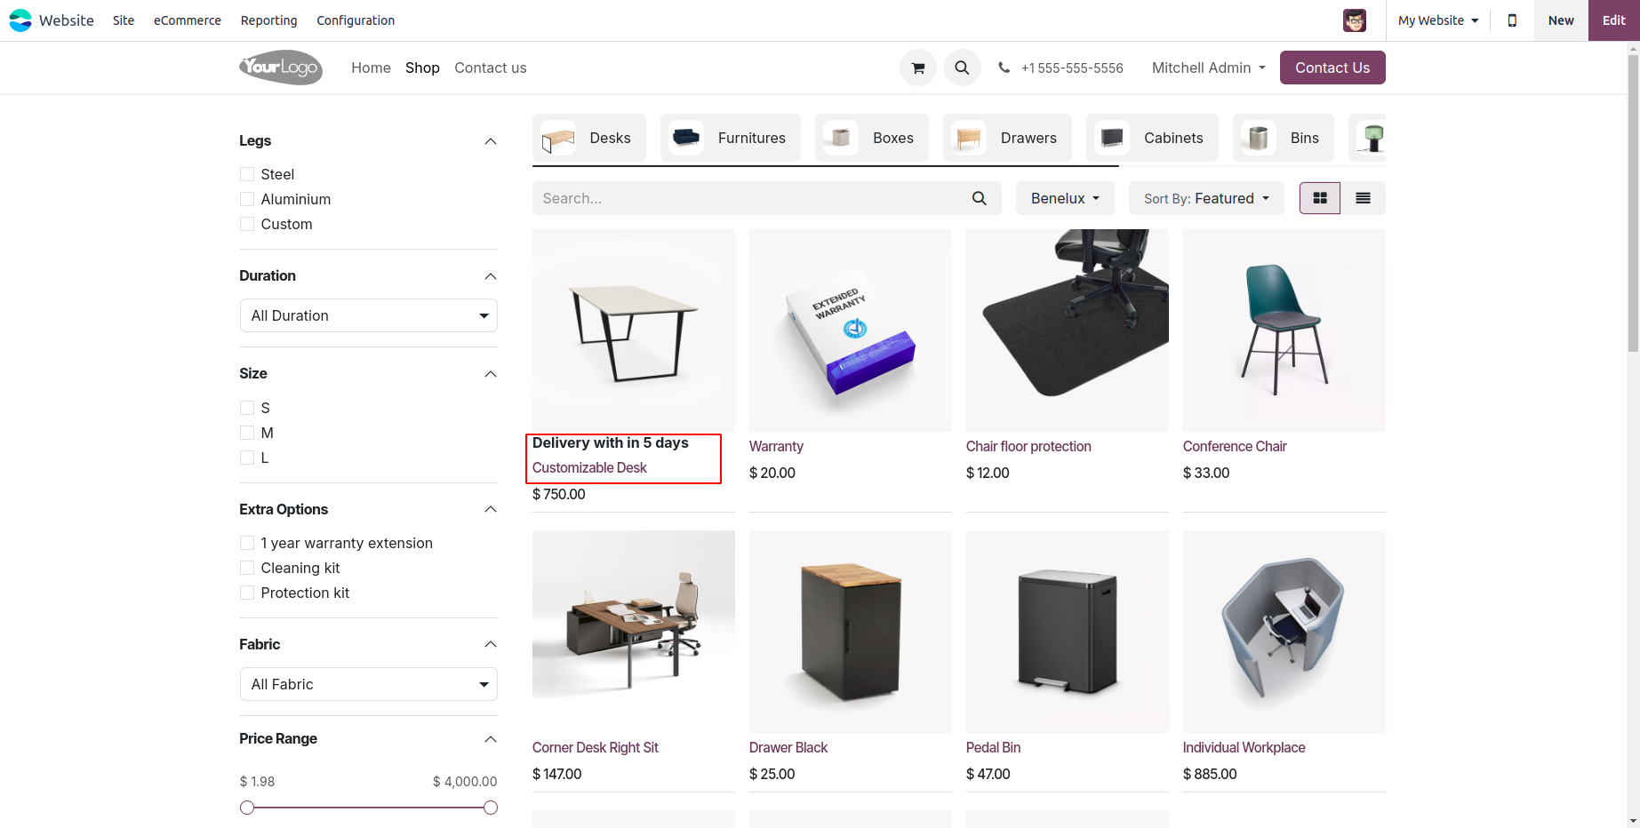This screenshot has height=828, width=1640.
Task: Open the All Duration dropdown
Action: (369, 315)
